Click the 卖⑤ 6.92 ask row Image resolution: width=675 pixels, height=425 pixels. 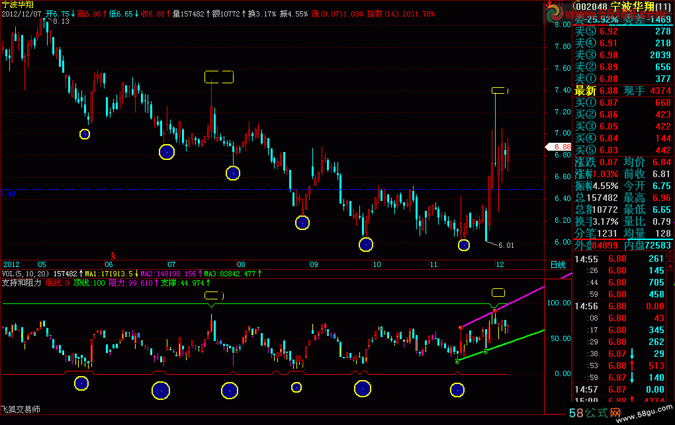click(x=623, y=31)
